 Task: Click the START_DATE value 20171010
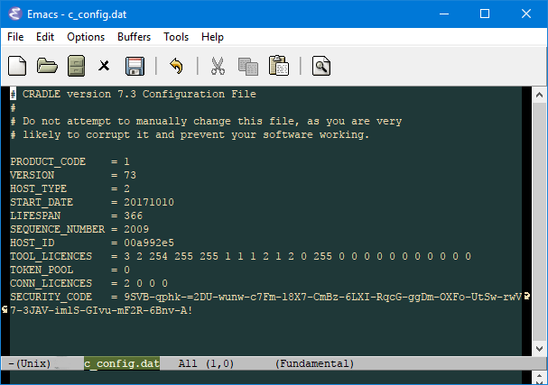pos(149,203)
